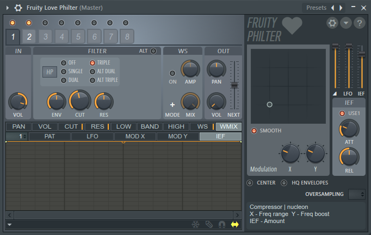Click the Fruity Philter heart logo
The height and width of the screenshot is (235, 371).
click(x=292, y=26)
